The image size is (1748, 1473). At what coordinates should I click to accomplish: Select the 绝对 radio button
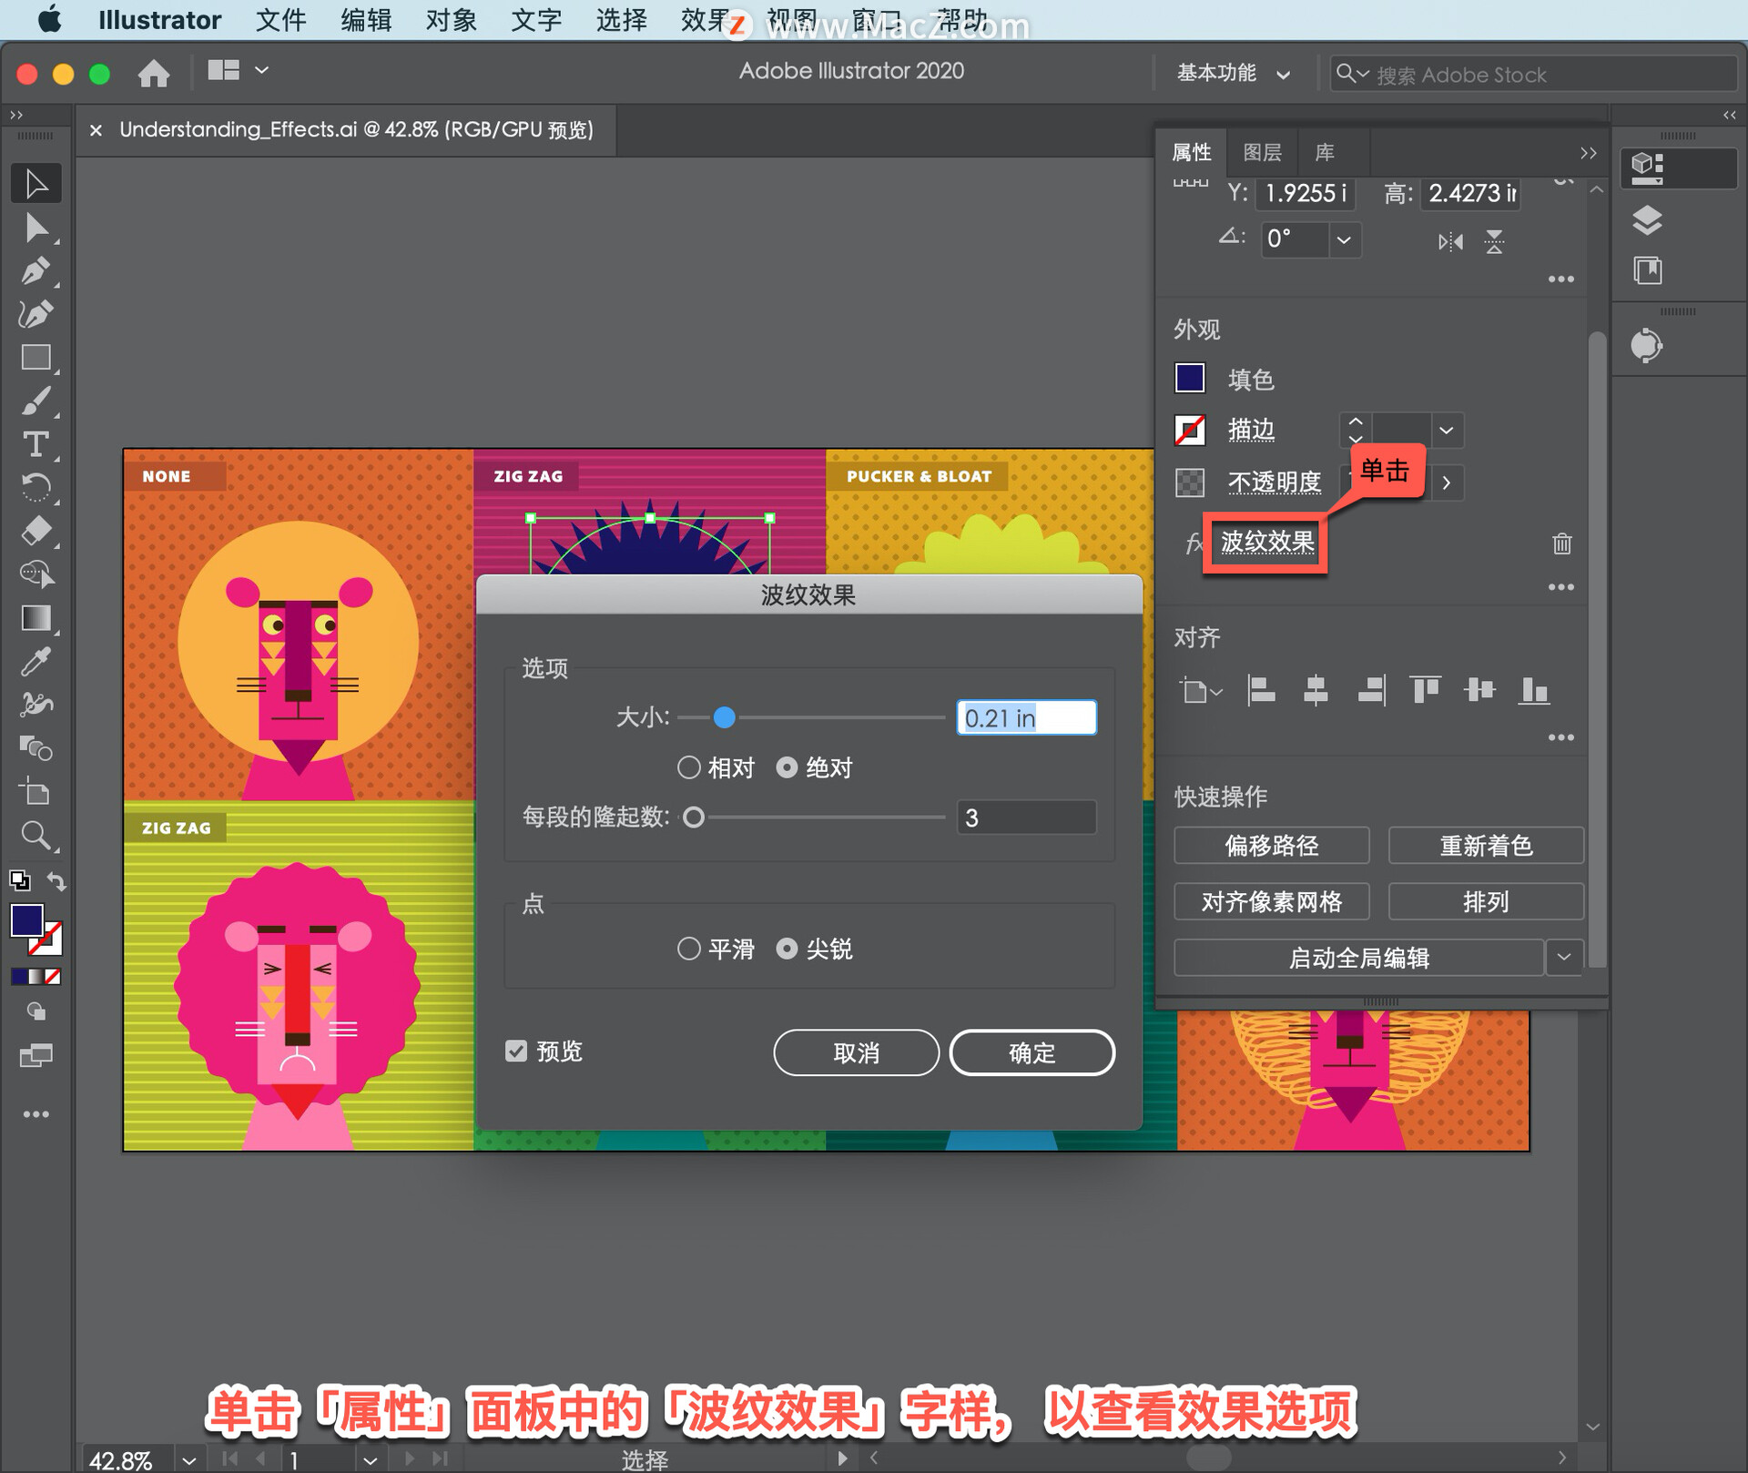(x=787, y=767)
